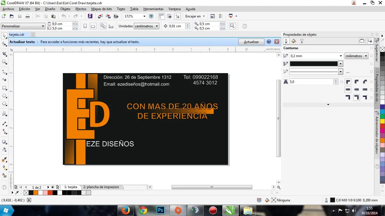Select round corner outline style

coord(357,82)
